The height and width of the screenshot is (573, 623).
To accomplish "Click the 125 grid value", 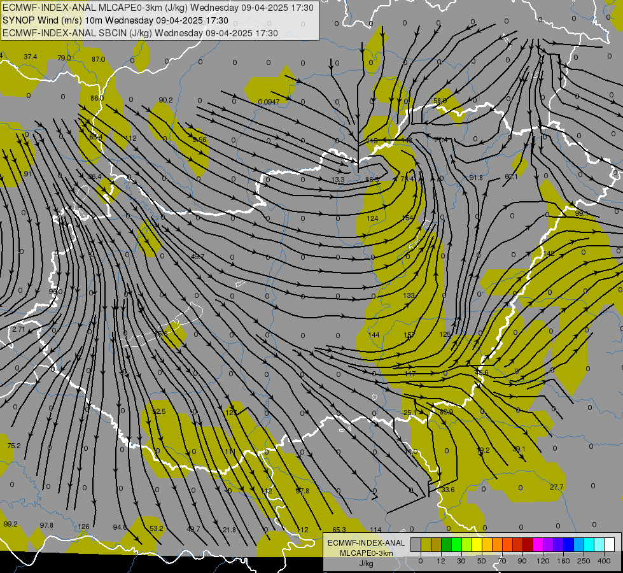I will pos(445,334).
